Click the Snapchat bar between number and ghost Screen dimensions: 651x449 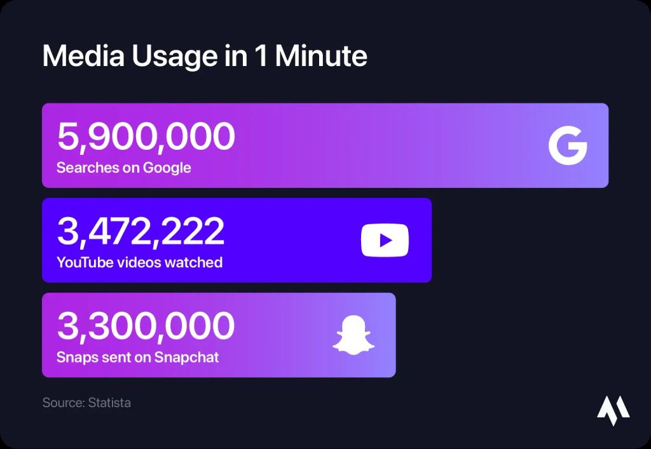click(283, 335)
